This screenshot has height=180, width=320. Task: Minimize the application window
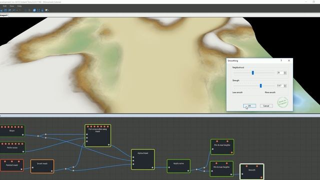point(306,1)
